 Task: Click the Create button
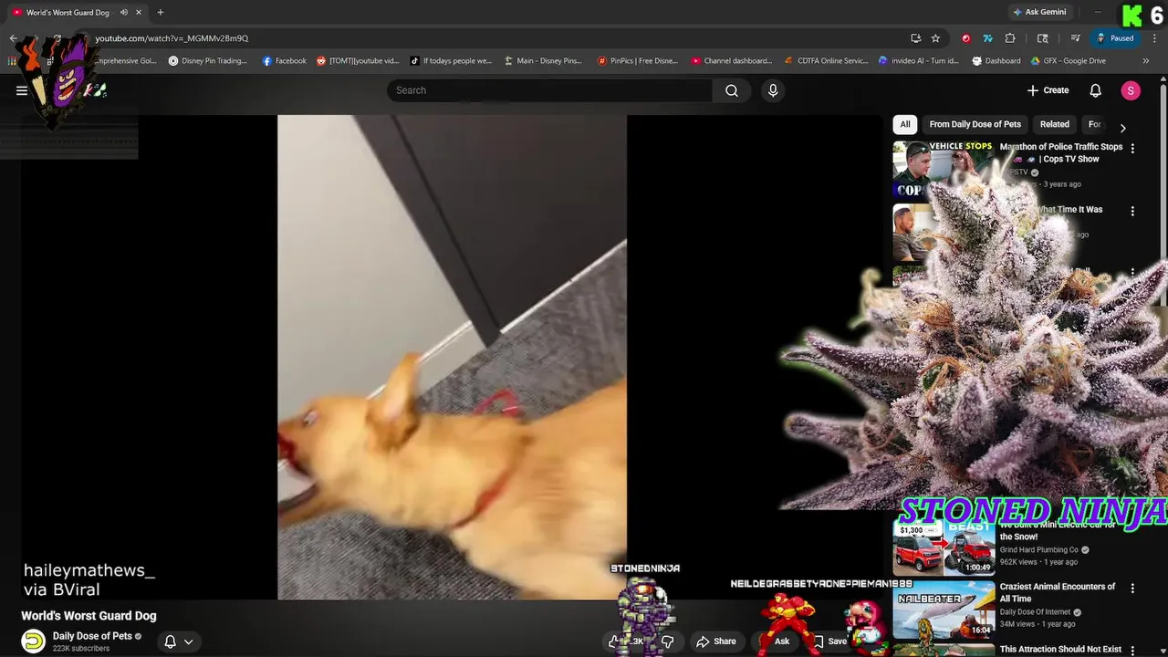pyautogui.click(x=1048, y=90)
